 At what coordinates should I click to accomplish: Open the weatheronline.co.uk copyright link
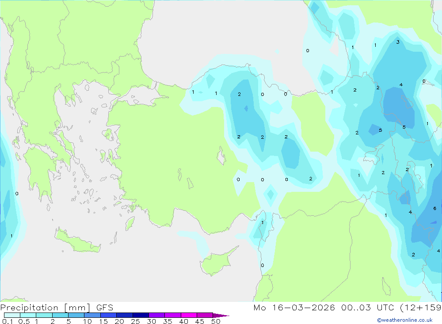pyautogui.click(x=405, y=320)
